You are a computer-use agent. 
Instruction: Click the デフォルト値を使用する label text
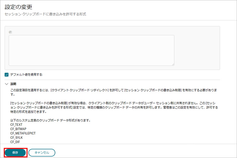coord(27,75)
